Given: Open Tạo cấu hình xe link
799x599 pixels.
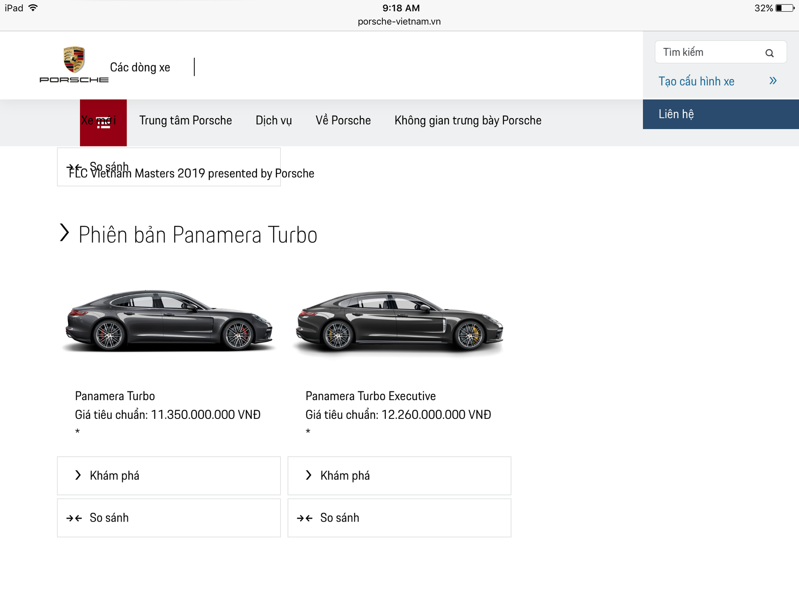Looking at the screenshot, I should 696,81.
